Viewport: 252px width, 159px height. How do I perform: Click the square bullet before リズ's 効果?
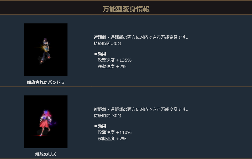tap(96, 126)
